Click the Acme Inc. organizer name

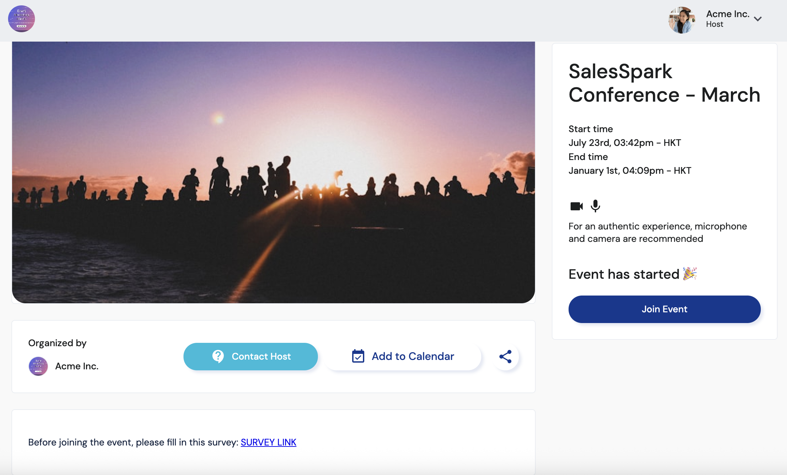pyautogui.click(x=77, y=366)
